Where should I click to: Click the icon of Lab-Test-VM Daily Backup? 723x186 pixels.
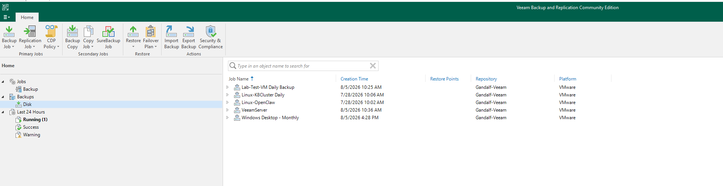237,87
